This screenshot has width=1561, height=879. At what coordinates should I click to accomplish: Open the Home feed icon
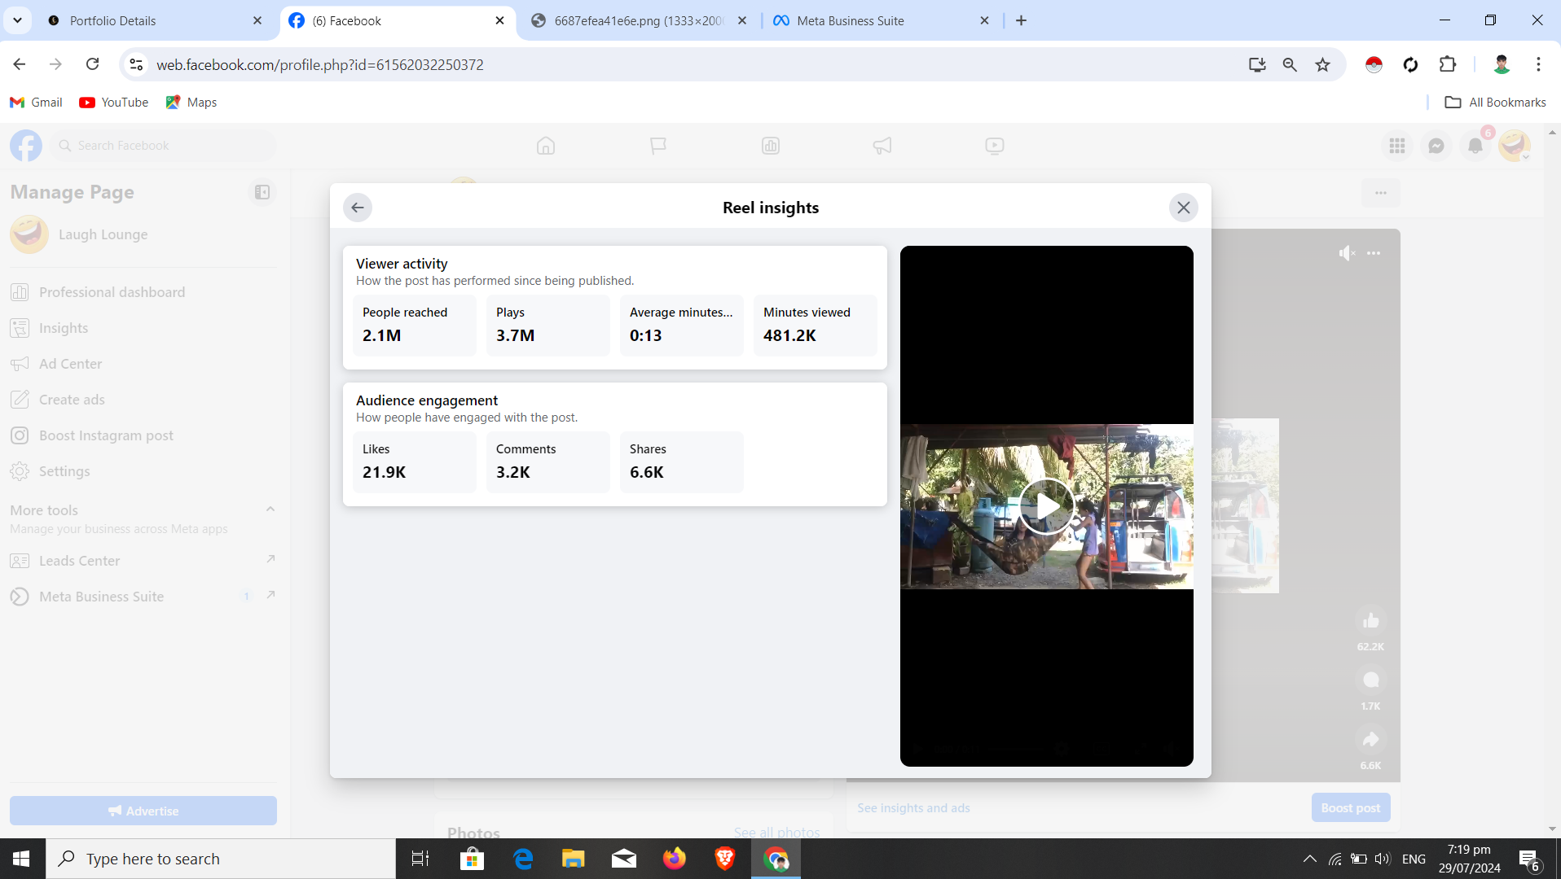tap(546, 146)
